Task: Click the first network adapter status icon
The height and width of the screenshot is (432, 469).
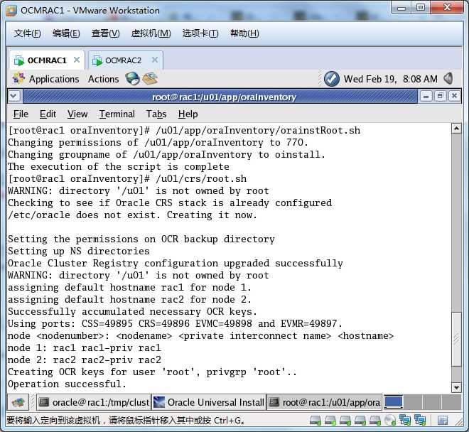Action: pos(405,421)
